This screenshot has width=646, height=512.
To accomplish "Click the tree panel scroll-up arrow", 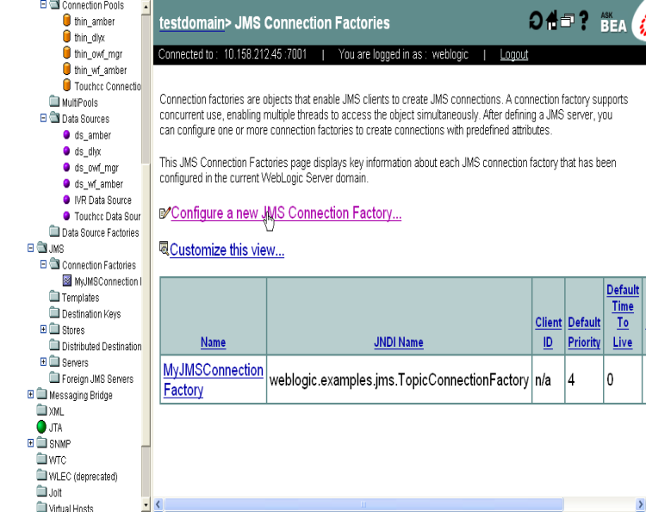I will click(146, 7).
